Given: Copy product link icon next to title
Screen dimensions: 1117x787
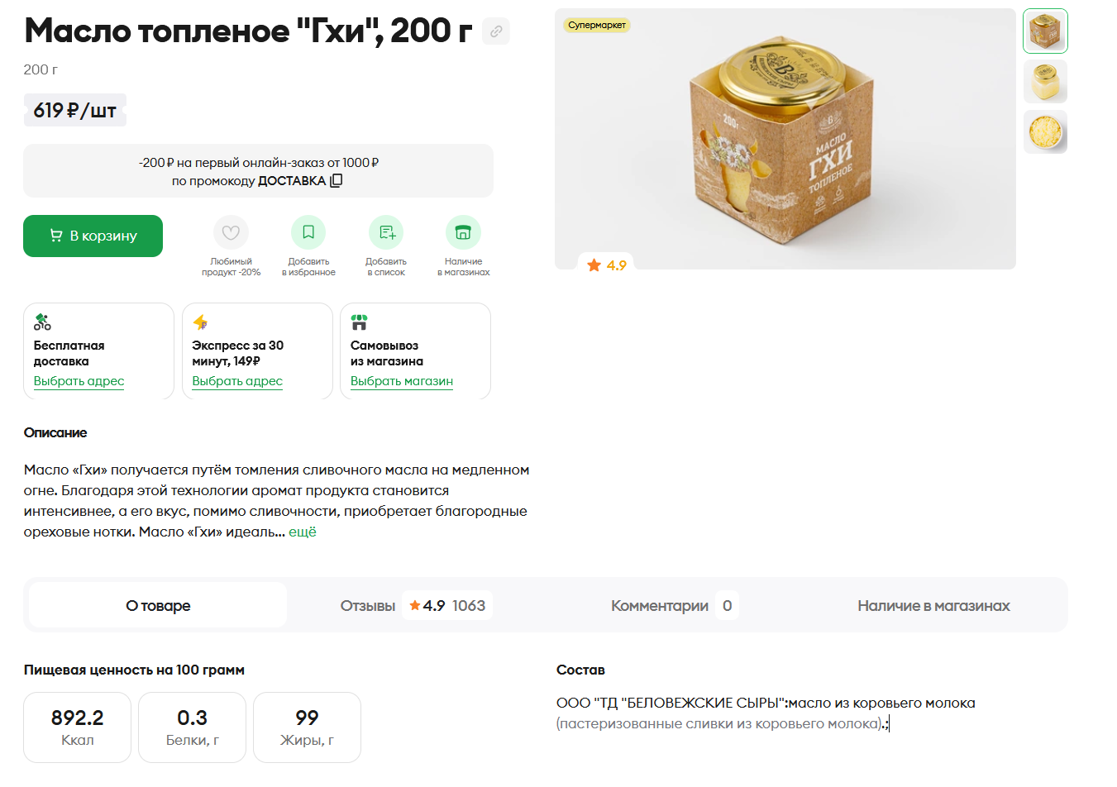Looking at the screenshot, I should [496, 31].
